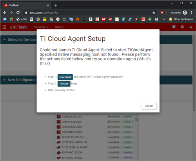Collapse the New Configuration section
This screenshot has height=161, width=196.
[5, 80]
